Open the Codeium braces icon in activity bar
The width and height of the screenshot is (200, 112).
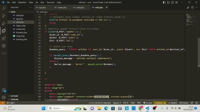(x=4, y=53)
